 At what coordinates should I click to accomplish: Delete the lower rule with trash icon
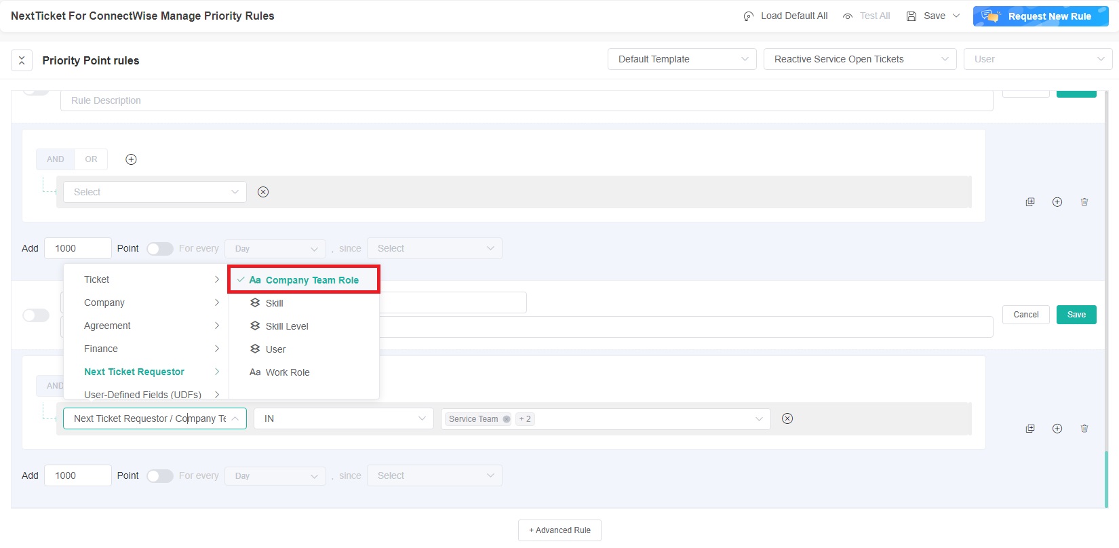(1084, 429)
